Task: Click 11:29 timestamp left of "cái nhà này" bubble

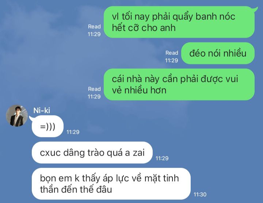Action: pos(94,96)
